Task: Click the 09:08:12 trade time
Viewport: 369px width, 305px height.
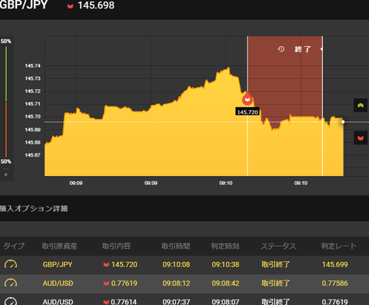Action: (x=176, y=283)
